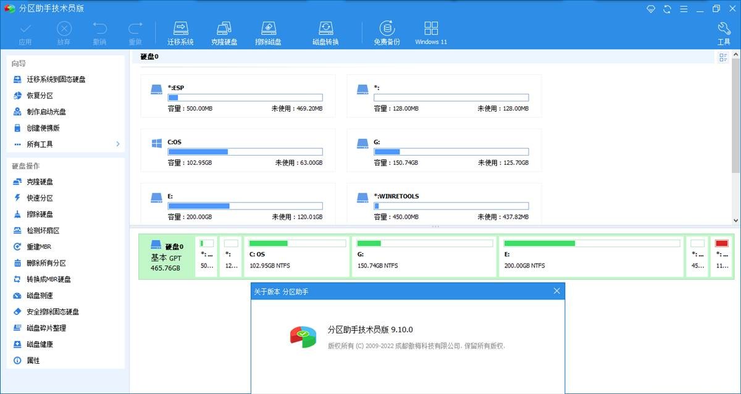Click the refresh icon in title bar
Image resolution: width=741 pixels, height=394 pixels.
tap(667, 9)
